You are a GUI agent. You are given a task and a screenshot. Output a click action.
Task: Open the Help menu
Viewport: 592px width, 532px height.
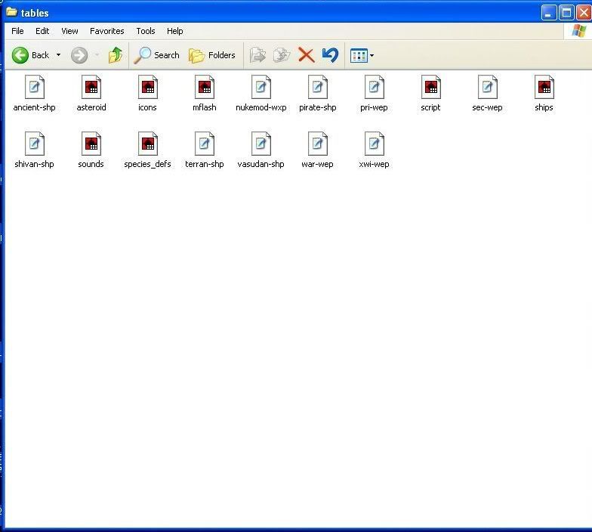pyautogui.click(x=175, y=31)
